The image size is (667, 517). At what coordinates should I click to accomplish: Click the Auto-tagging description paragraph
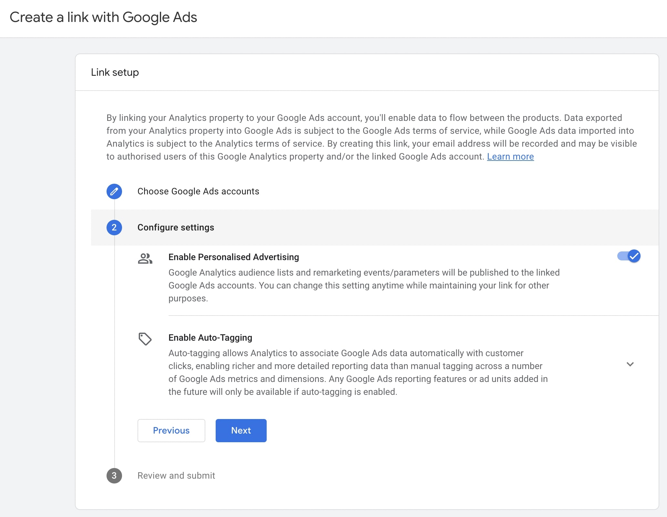coord(358,373)
